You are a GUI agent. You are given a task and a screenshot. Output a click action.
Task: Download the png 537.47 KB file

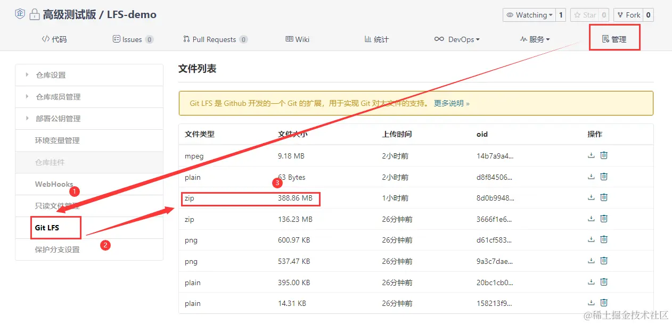[x=591, y=261]
